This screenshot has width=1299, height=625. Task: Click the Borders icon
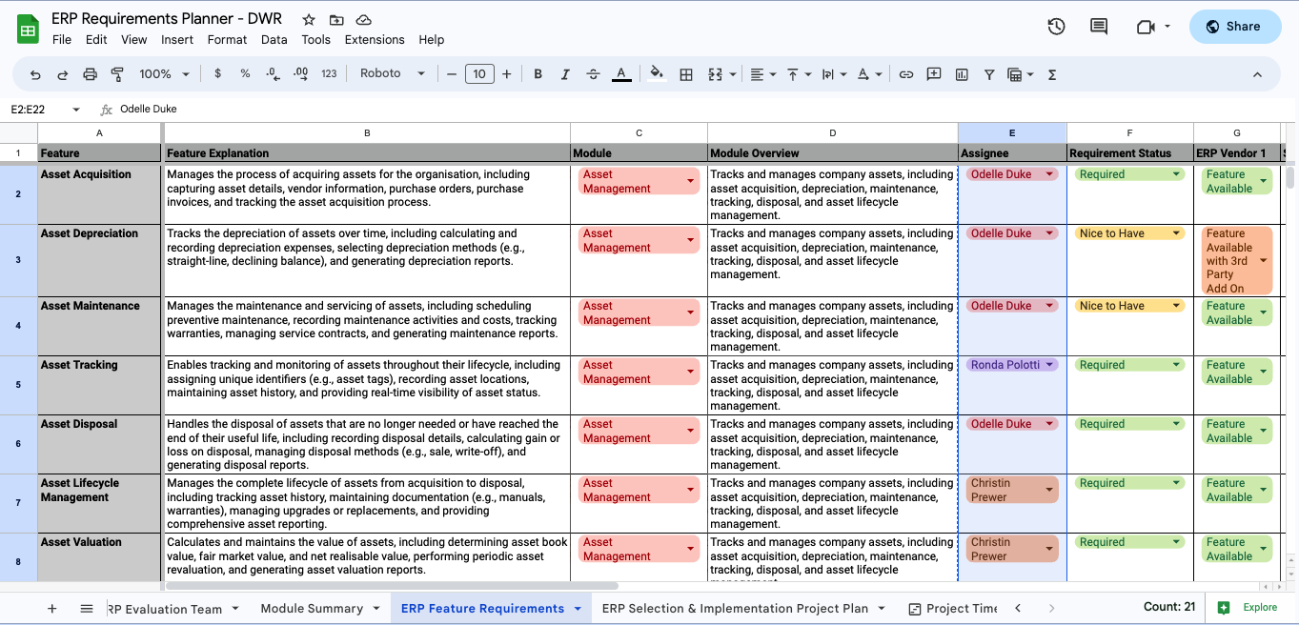click(685, 74)
